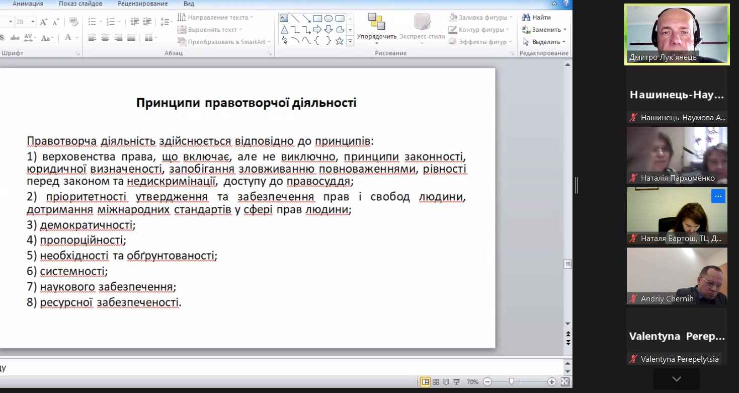
Task: Click the zoom slider handle
Action: (511, 382)
